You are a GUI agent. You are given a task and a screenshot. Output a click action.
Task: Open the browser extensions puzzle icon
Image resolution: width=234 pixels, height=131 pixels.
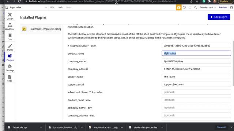pos(209,1)
